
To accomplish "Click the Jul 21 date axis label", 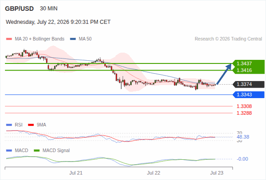I will [x=76, y=173].
